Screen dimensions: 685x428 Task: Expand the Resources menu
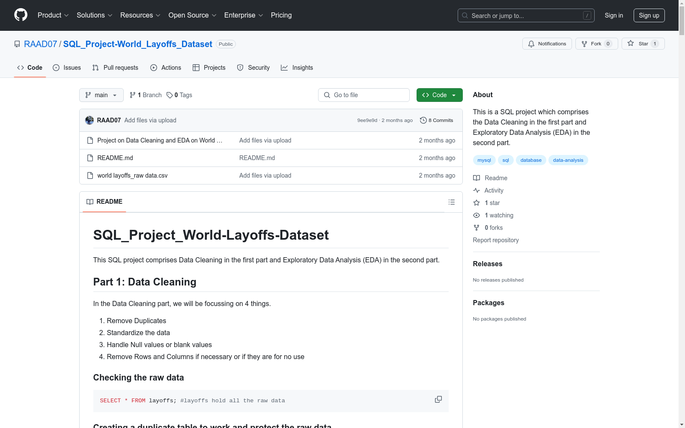[140, 15]
